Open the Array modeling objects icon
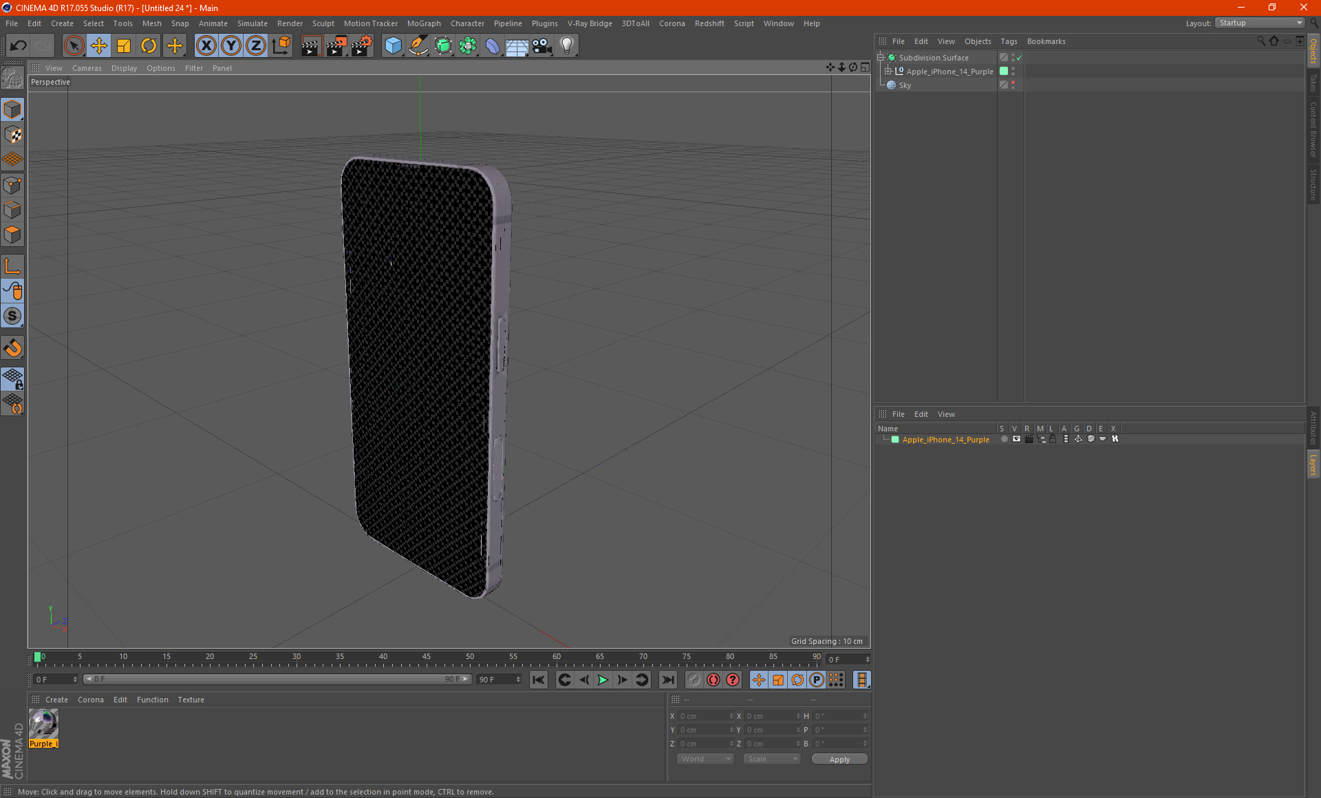 pos(469,46)
